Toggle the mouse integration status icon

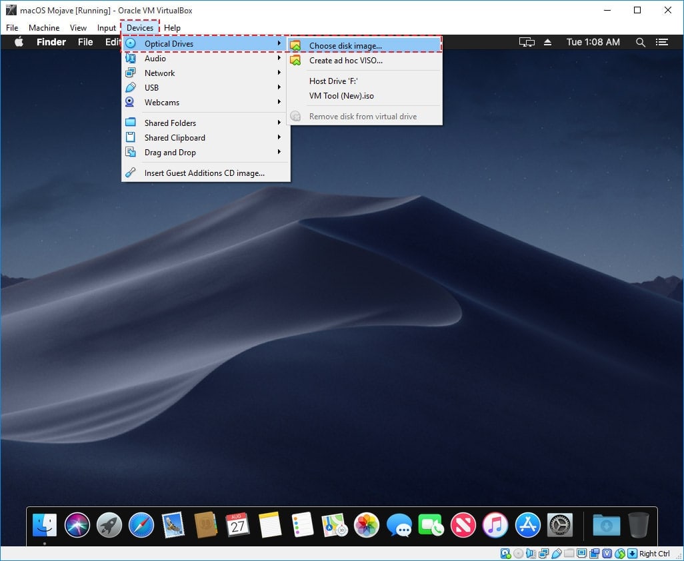coord(619,554)
